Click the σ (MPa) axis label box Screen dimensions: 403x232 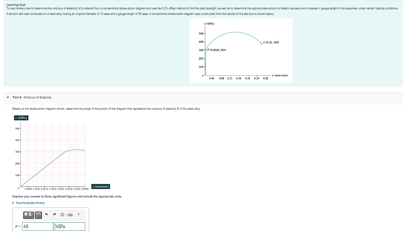21,118
